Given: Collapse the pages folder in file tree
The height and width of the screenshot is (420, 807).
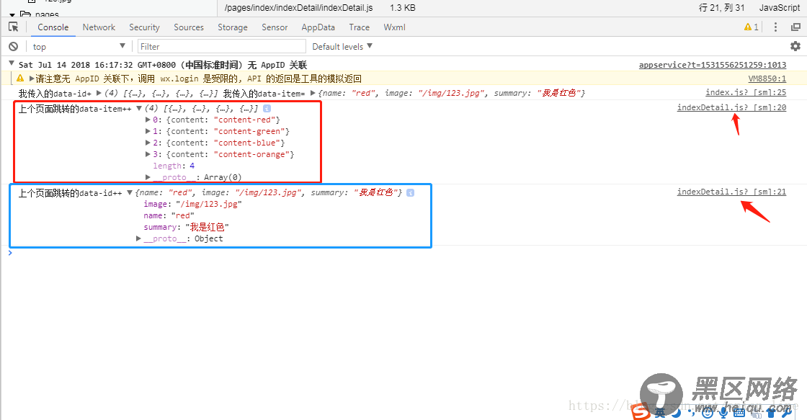Looking at the screenshot, I should click(12, 14).
